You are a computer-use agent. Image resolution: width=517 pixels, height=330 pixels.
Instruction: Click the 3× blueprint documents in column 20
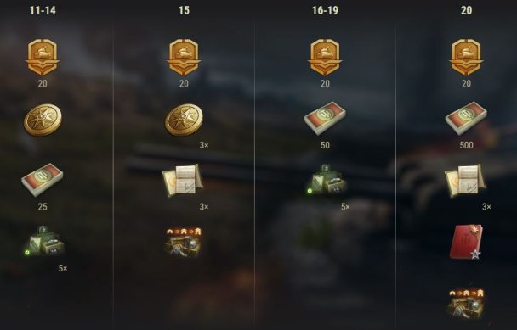465,181
